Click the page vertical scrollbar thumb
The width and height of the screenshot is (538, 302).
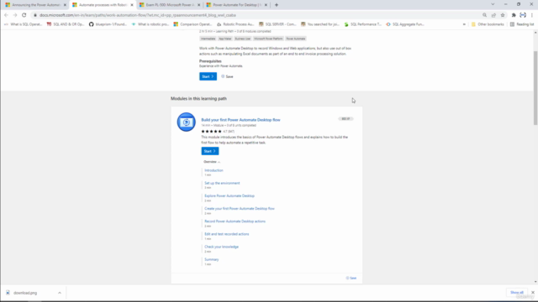535,88
